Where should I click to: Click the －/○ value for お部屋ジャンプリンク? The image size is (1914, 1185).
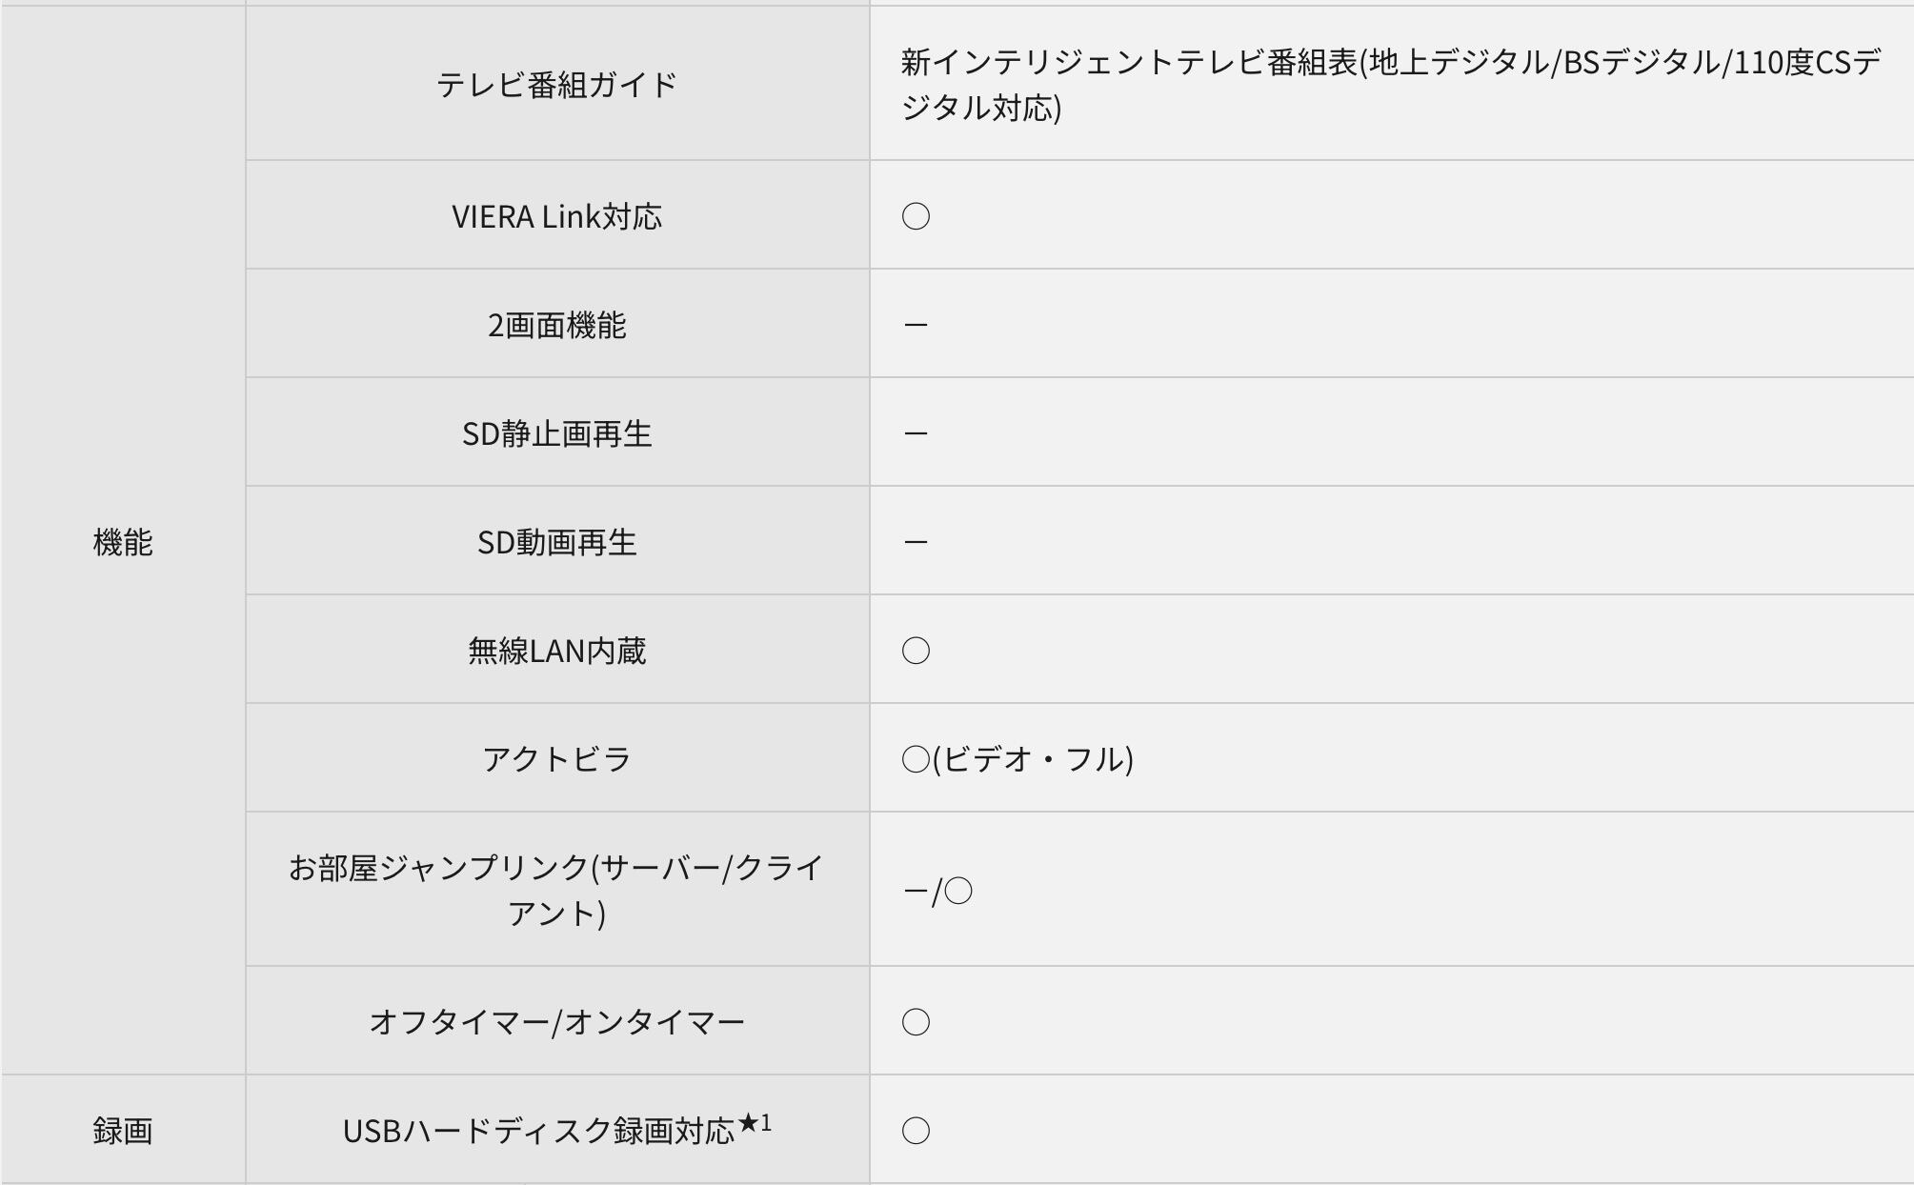pos(937,892)
